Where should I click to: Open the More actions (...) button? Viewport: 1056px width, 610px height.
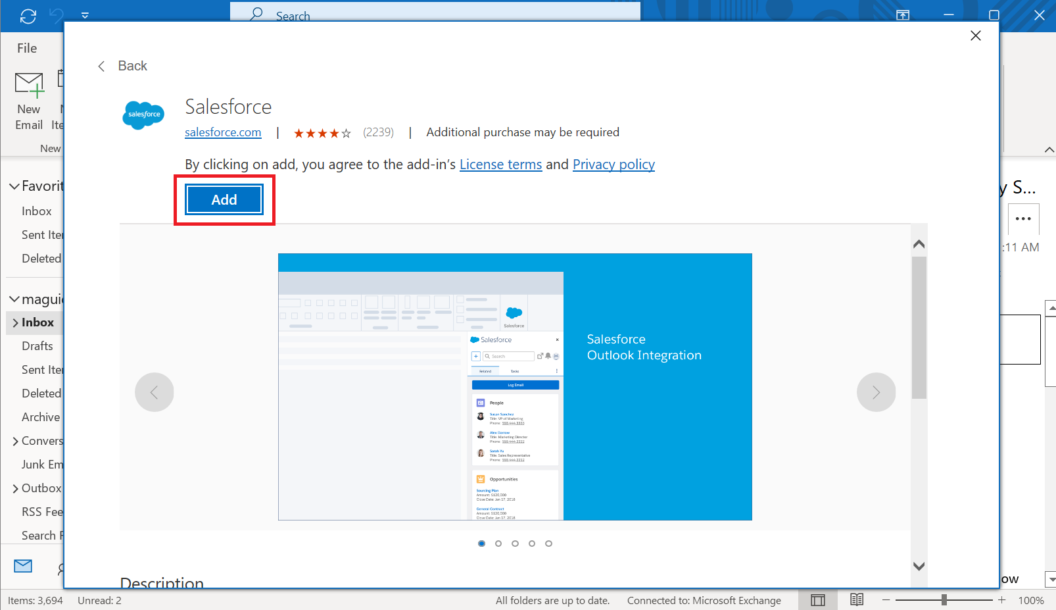pos(1023,218)
